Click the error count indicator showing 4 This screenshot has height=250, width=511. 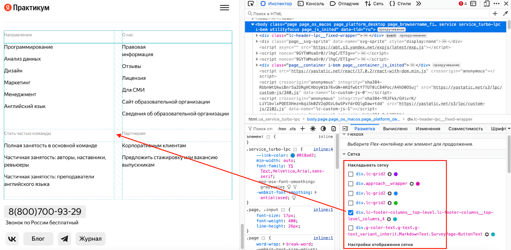463,4
